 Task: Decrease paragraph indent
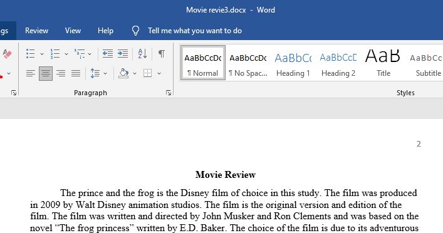tap(108, 54)
